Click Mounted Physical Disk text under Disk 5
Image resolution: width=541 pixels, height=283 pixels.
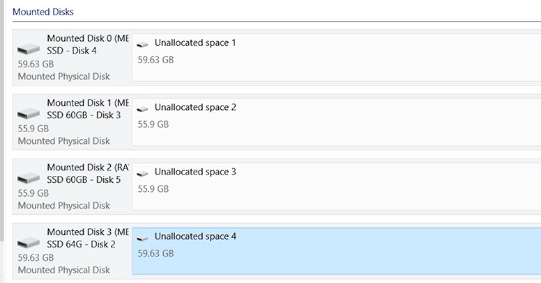click(x=64, y=206)
